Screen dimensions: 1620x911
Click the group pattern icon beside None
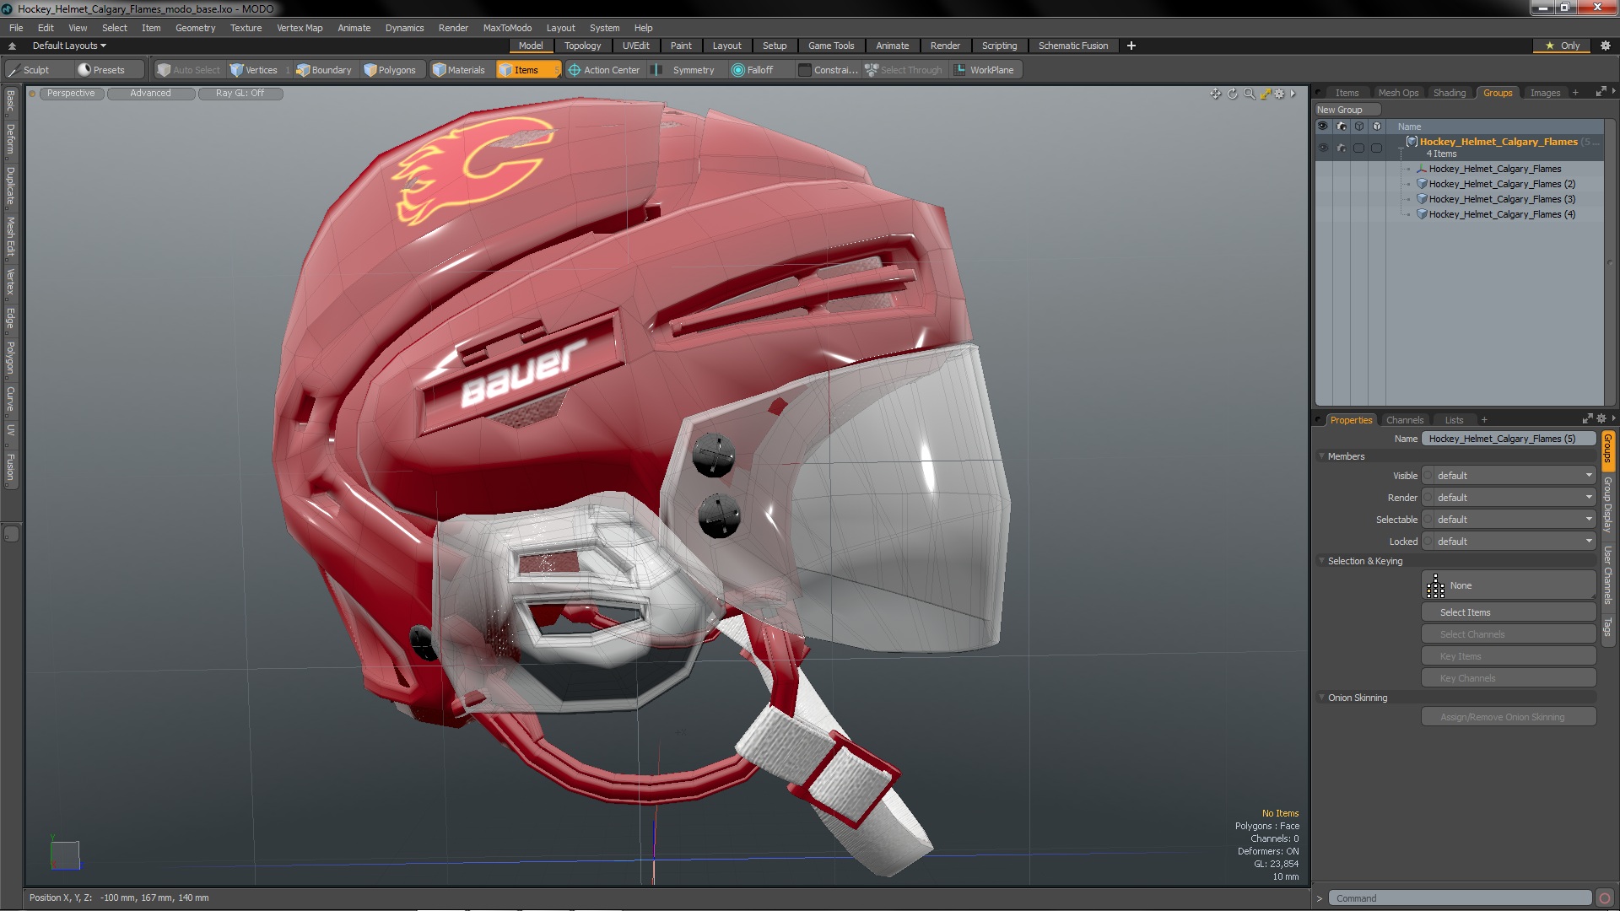pyautogui.click(x=1435, y=586)
